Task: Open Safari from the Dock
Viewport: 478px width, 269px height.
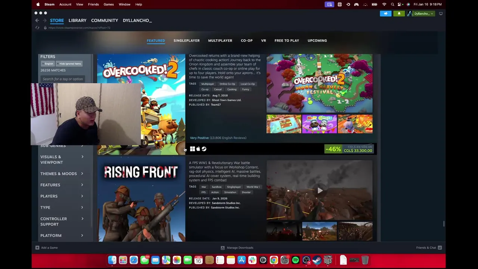Action: (x=134, y=260)
